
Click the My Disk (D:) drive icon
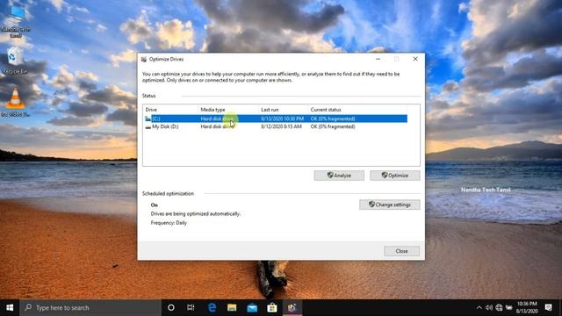[x=148, y=126]
